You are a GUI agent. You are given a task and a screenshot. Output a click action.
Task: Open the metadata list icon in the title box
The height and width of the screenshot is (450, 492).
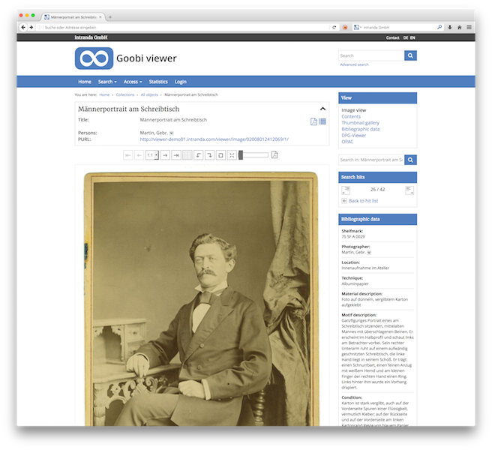tap(322, 121)
